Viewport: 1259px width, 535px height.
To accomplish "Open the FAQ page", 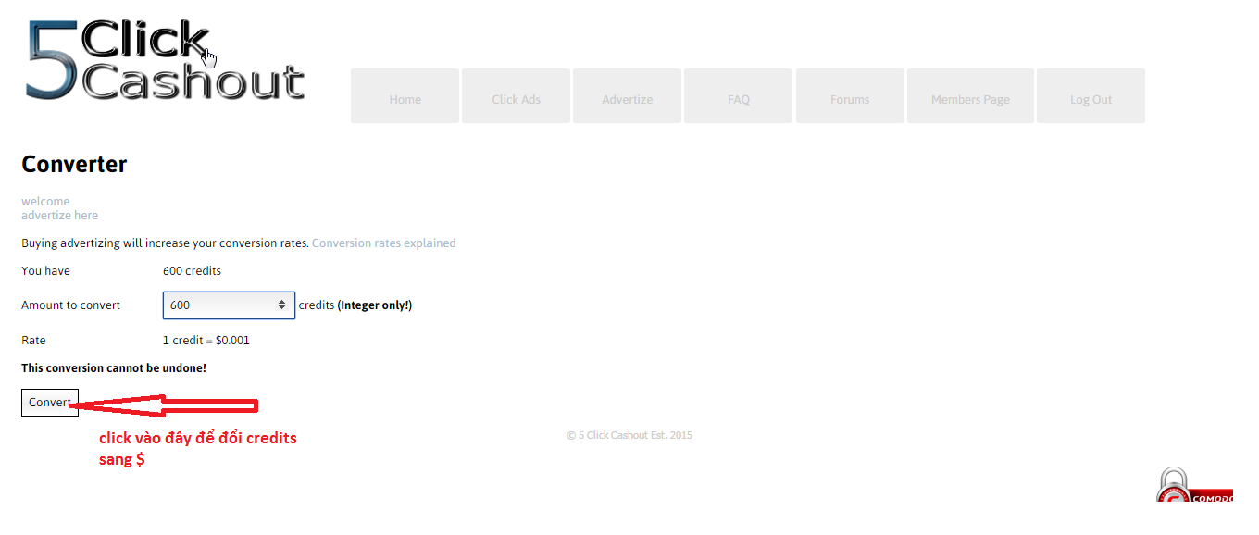I will 738,95.
